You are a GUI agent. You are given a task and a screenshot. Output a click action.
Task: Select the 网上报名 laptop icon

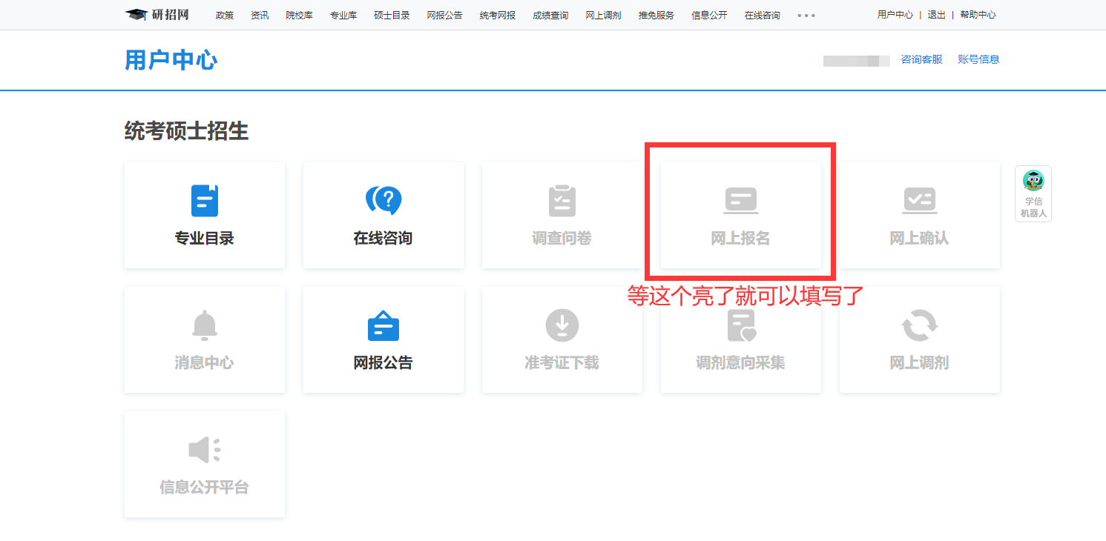(x=740, y=200)
